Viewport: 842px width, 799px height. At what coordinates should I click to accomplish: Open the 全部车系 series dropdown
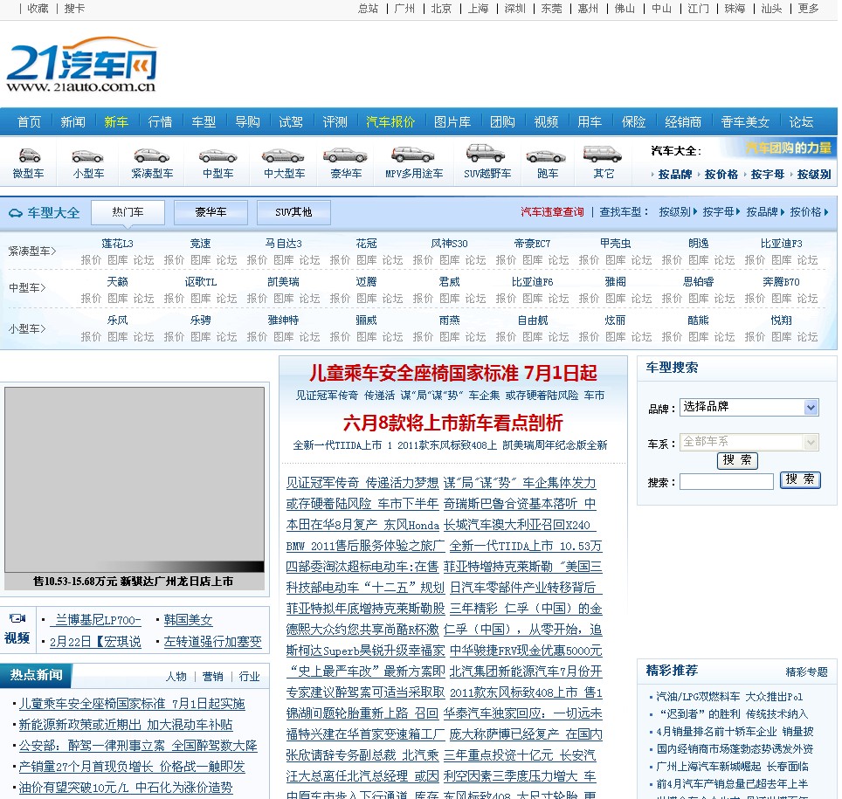point(749,442)
